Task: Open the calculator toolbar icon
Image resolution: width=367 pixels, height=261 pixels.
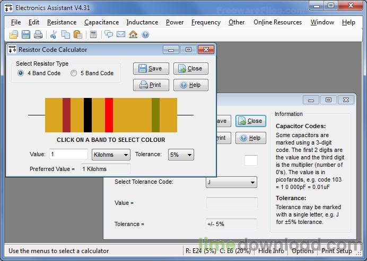Action: click(x=93, y=34)
